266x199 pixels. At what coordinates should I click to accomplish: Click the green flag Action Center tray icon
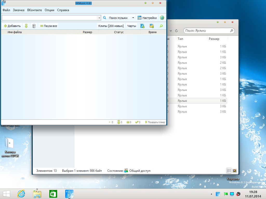click(x=226, y=194)
